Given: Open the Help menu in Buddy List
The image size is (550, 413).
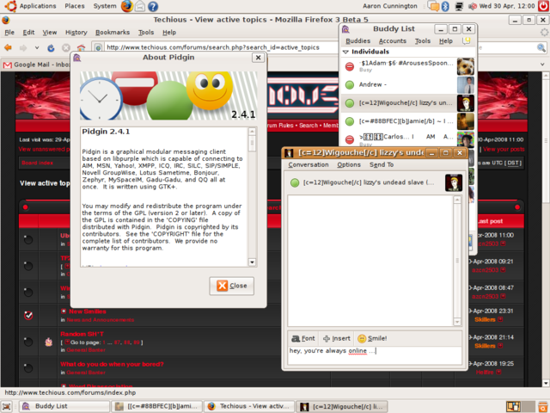Looking at the screenshot, I should point(446,41).
